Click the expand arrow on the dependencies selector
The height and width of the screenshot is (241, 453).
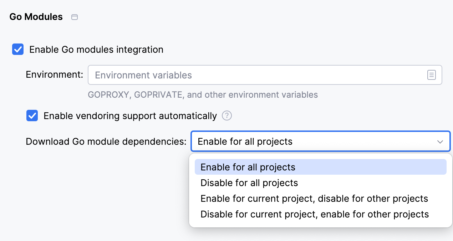(439, 142)
